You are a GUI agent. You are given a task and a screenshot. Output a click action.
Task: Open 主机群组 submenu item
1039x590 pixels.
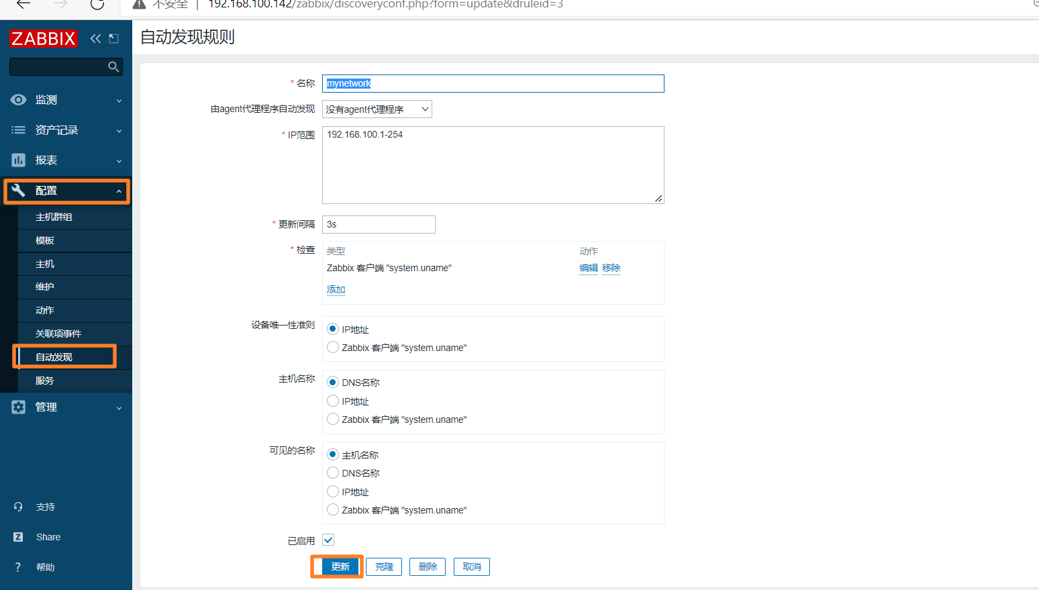[75, 217]
